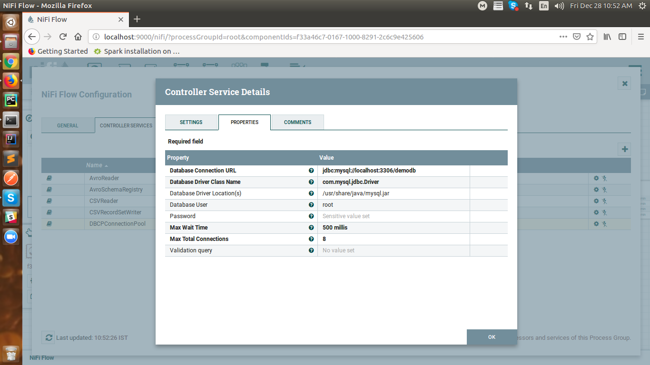The image size is (650, 365).
Task: Click the reload page icon in Firefox
Action: (x=63, y=37)
